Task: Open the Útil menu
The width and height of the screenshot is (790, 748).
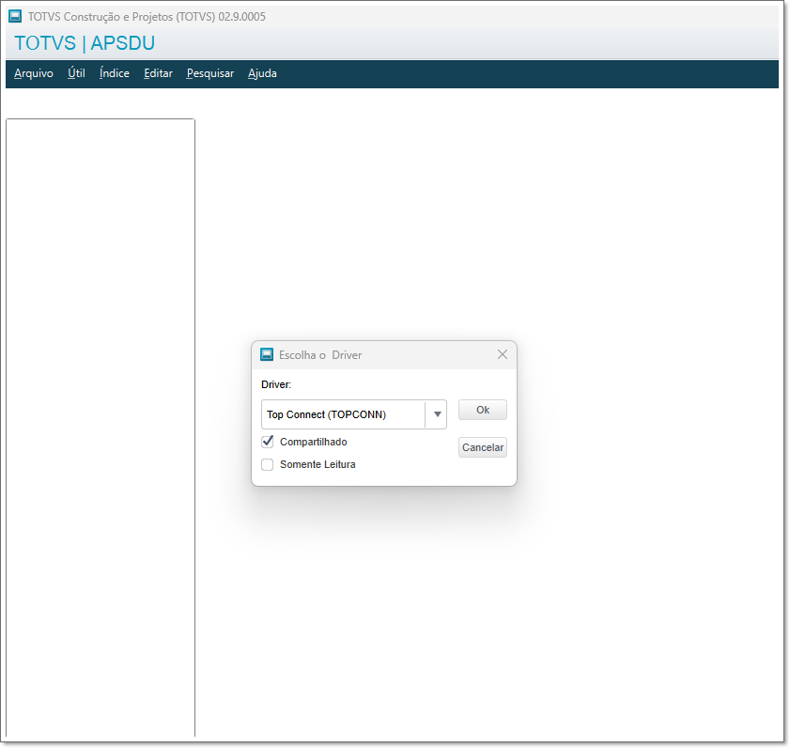Action: [76, 73]
